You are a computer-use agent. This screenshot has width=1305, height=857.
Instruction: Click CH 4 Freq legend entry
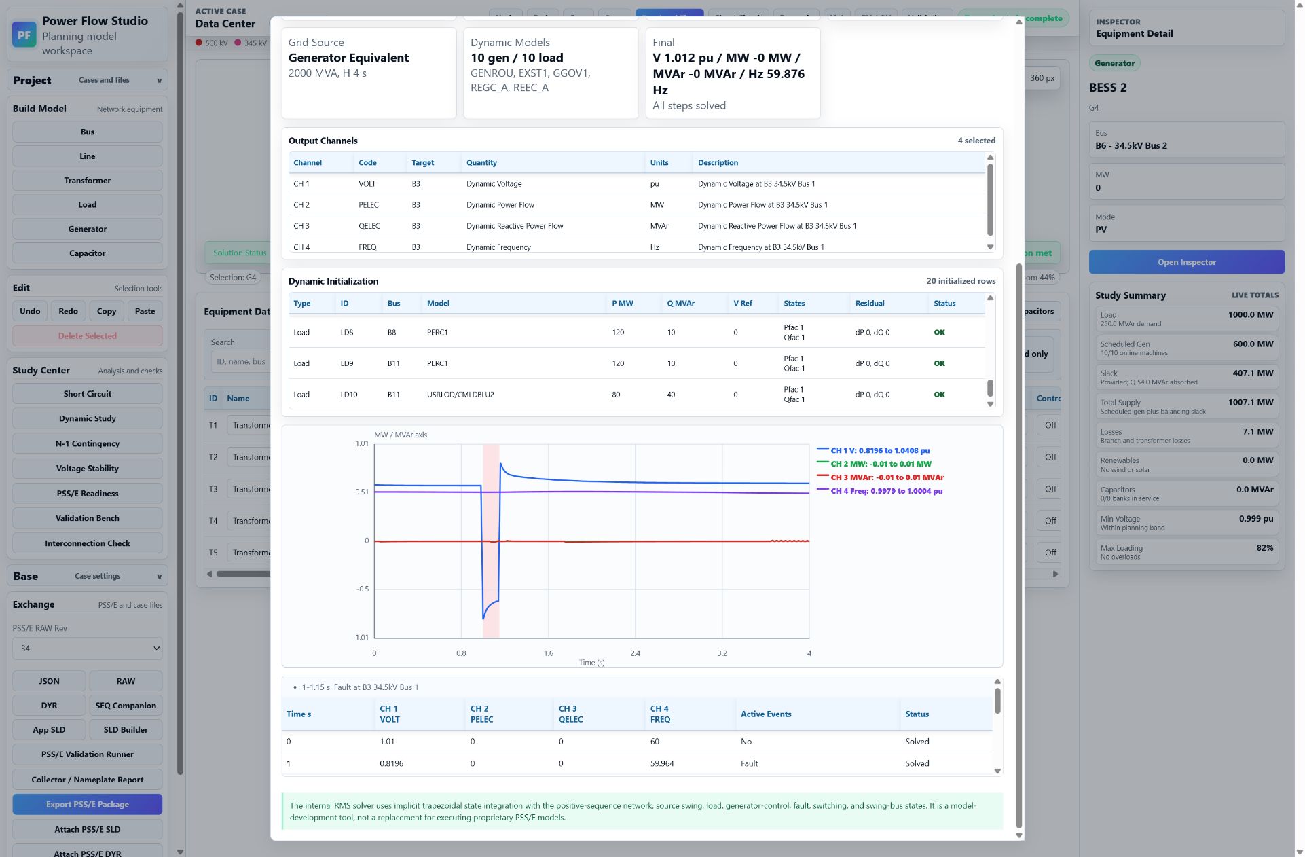(879, 491)
